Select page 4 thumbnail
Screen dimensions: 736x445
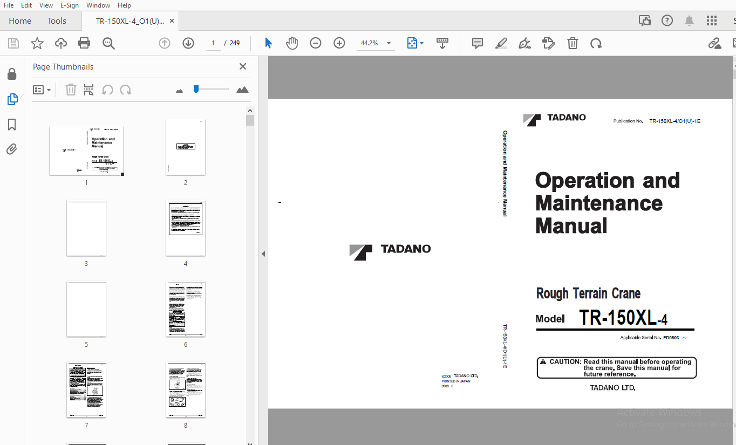(x=186, y=228)
